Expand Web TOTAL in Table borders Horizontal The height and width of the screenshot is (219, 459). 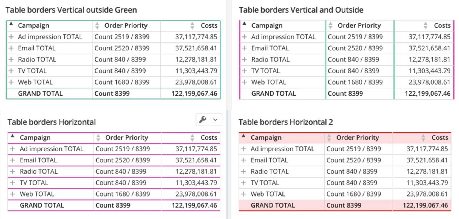tap(12, 194)
